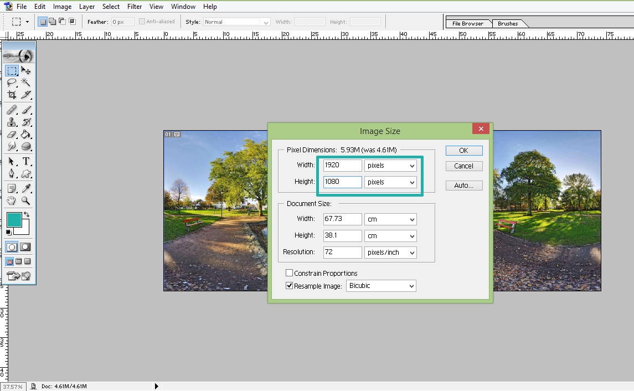The height and width of the screenshot is (391, 634).
Task: Select the History Brush tool
Action: [26, 122]
